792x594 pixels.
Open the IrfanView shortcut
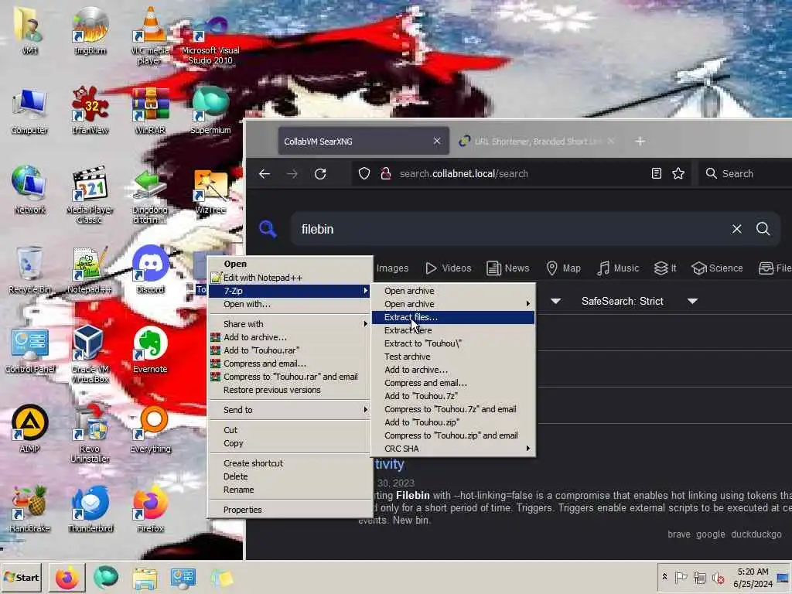90,111
